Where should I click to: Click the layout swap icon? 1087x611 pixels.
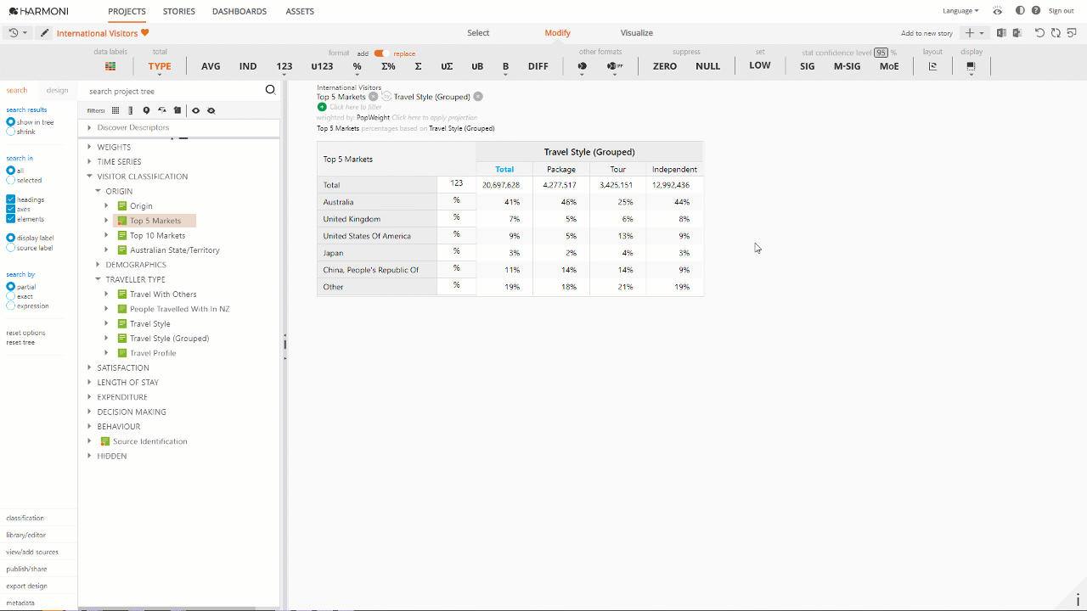[932, 66]
